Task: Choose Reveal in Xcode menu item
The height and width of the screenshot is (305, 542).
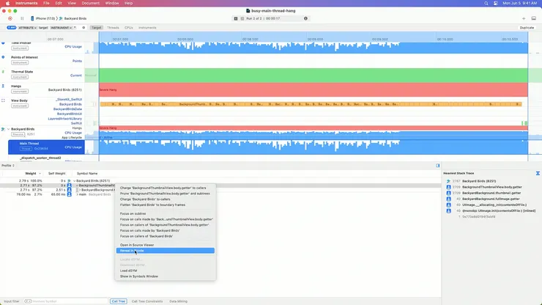Action: pos(166,251)
